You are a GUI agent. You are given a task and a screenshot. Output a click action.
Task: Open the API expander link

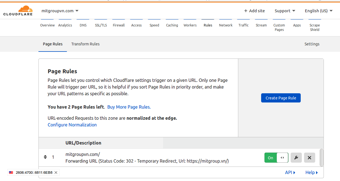(x=290, y=172)
